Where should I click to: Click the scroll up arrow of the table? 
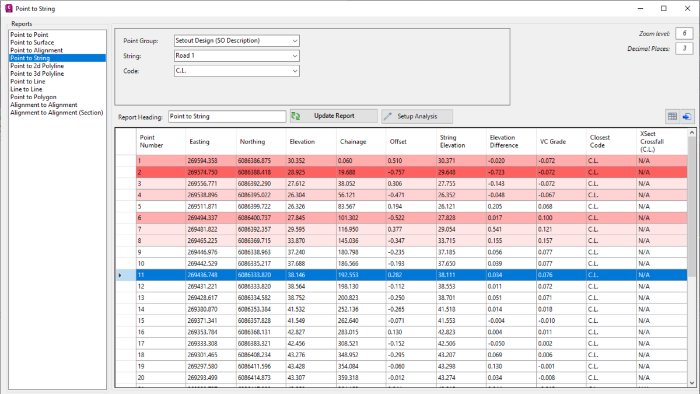[691, 133]
